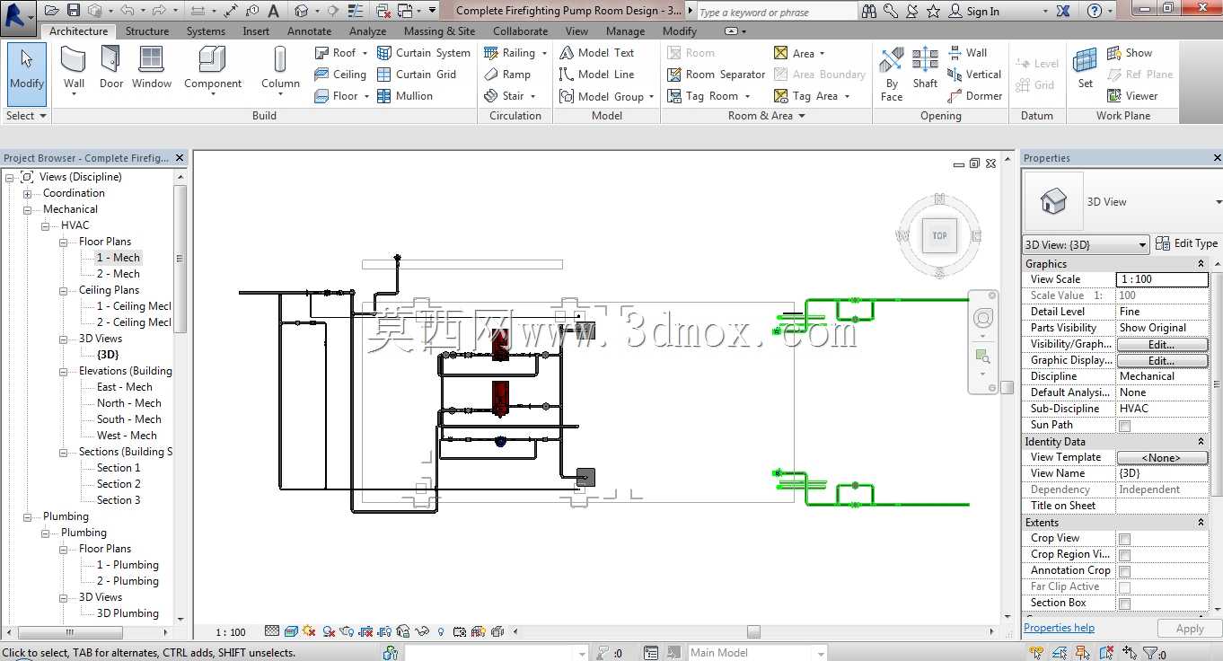Select the Curtain System tool
The width and height of the screenshot is (1223, 661).
(x=424, y=53)
